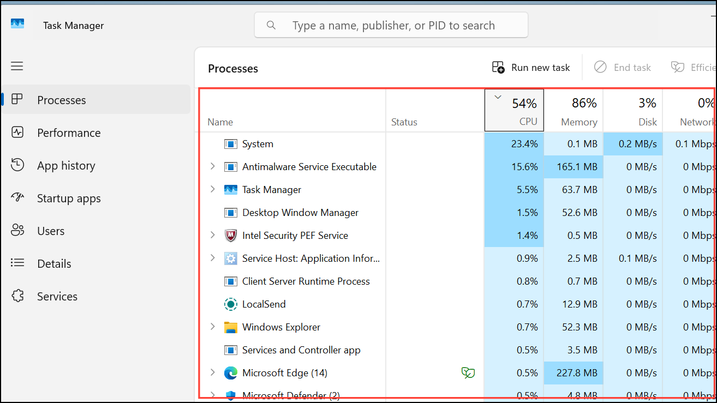Click the End task circle icon

click(600, 67)
